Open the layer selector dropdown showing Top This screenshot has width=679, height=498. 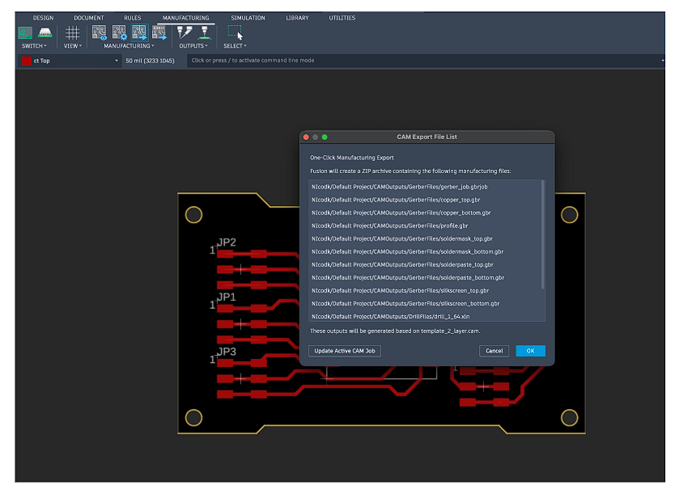tap(70, 61)
